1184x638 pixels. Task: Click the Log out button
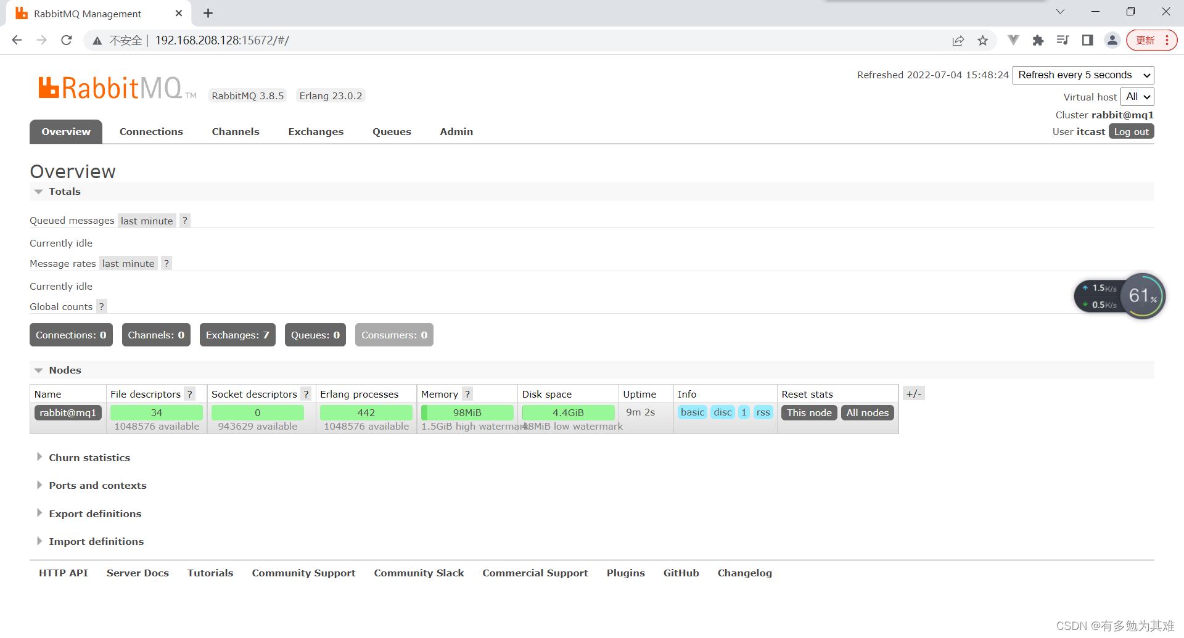[x=1131, y=131]
